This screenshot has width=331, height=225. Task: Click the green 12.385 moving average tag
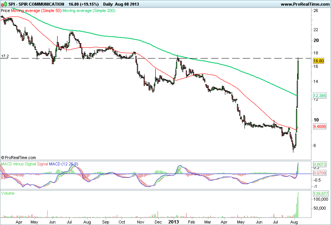319,96
